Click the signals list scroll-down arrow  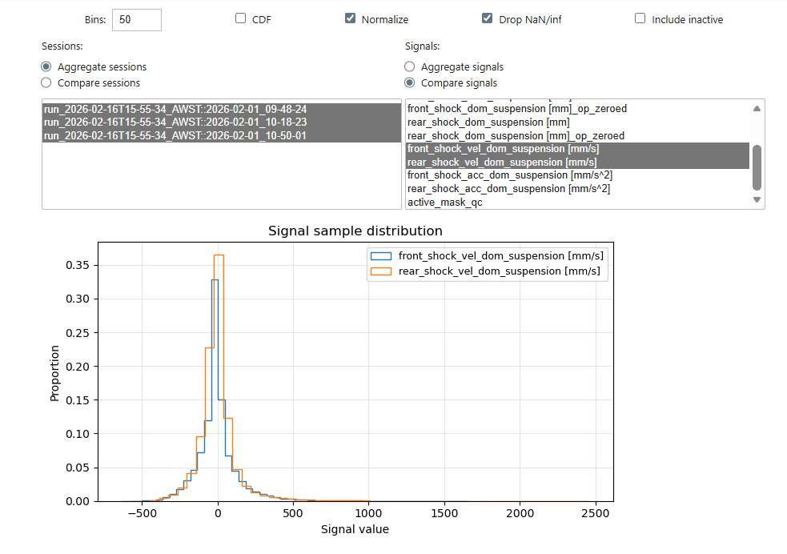click(x=756, y=199)
